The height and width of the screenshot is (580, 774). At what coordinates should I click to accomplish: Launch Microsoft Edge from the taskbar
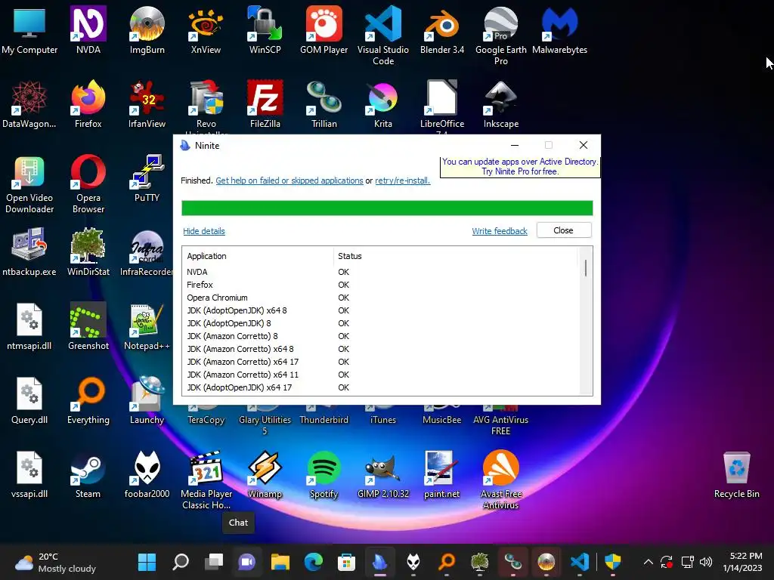click(314, 562)
